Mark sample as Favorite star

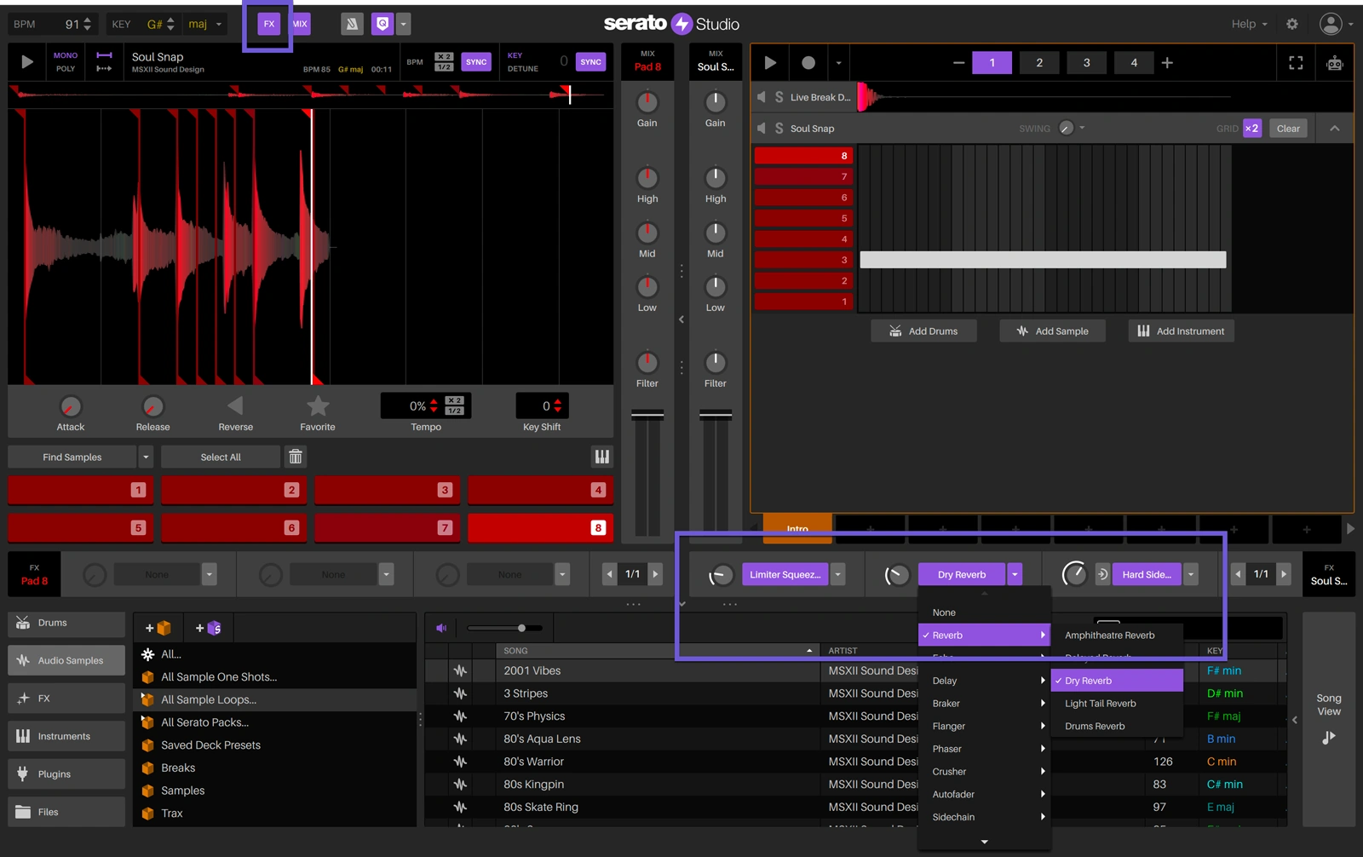click(318, 405)
